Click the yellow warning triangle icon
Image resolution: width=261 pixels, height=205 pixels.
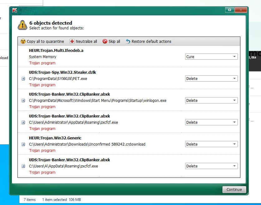pos(22,25)
